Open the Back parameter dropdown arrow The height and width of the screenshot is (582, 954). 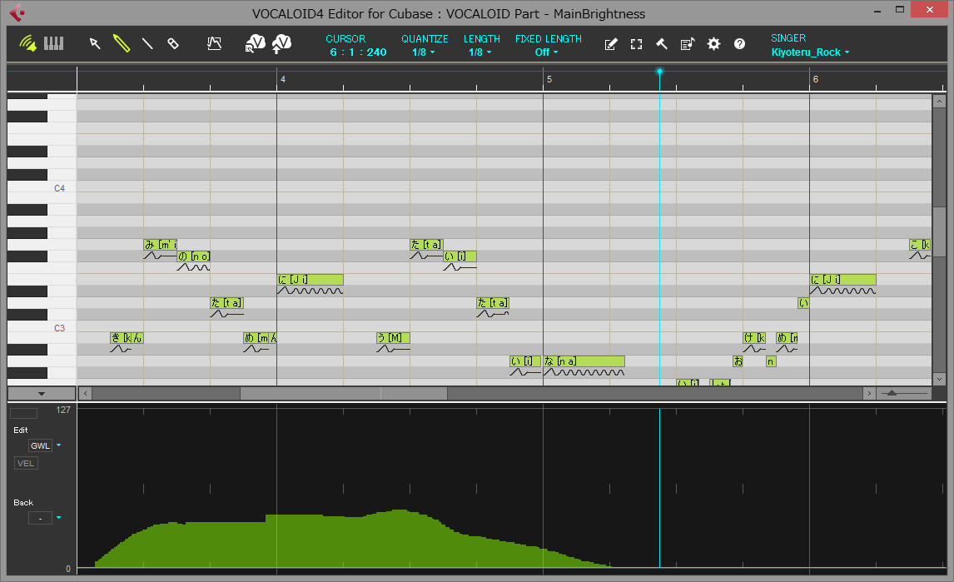coord(59,518)
